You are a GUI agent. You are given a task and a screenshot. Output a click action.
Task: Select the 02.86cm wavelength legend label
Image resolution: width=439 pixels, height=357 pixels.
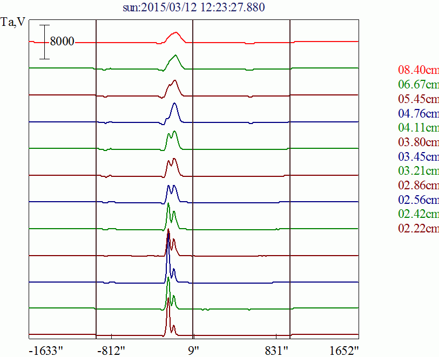point(418,185)
